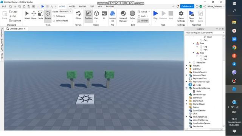This screenshot has width=242, height=136.
Task: Cut the selection
Action: pos(12,16)
